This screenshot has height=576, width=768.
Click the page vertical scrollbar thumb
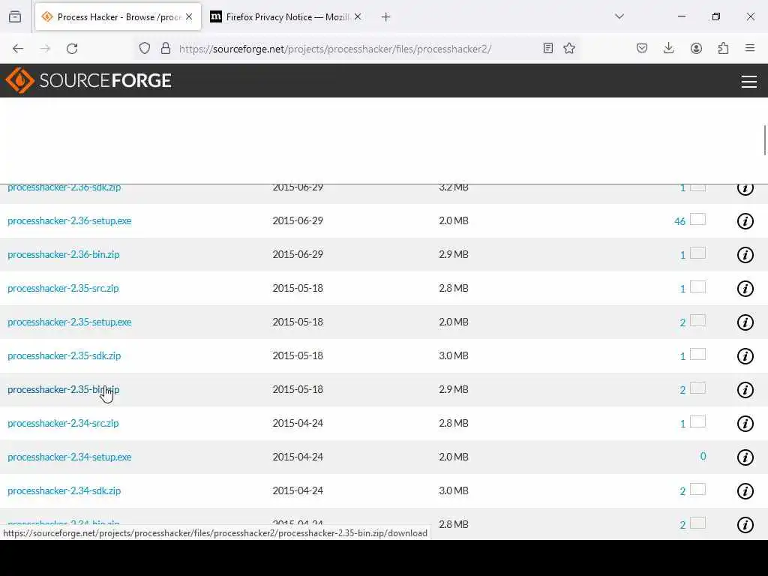tap(764, 140)
